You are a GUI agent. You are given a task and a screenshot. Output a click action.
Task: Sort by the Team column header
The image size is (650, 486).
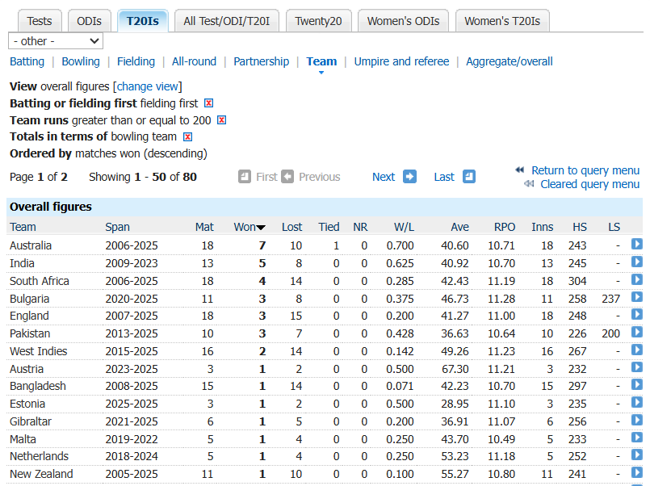click(23, 227)
